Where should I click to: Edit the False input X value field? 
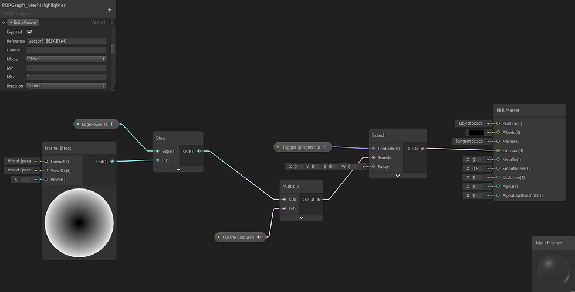pyautogui.click(x=297, y=167)
